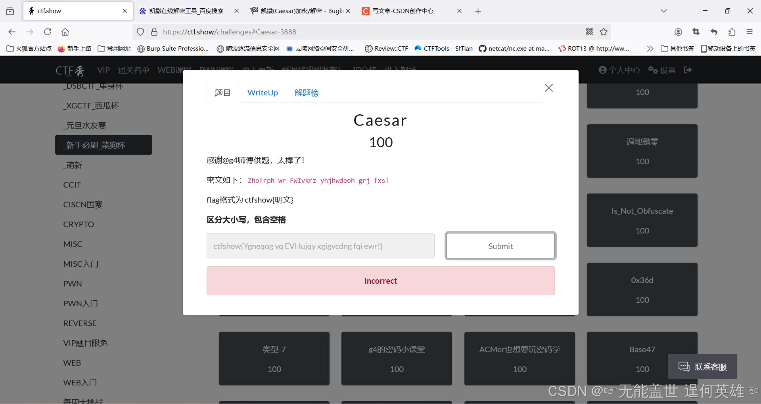
Task: Open the 0x36d challenge card
Action: click(x=642, y=289)
